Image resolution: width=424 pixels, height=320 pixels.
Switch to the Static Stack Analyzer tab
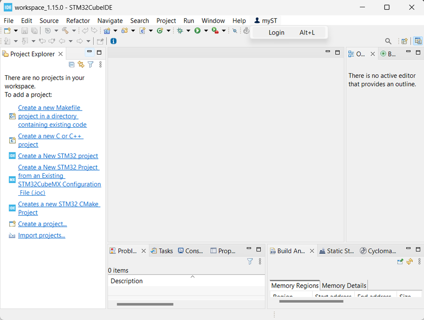coord(336,251)
